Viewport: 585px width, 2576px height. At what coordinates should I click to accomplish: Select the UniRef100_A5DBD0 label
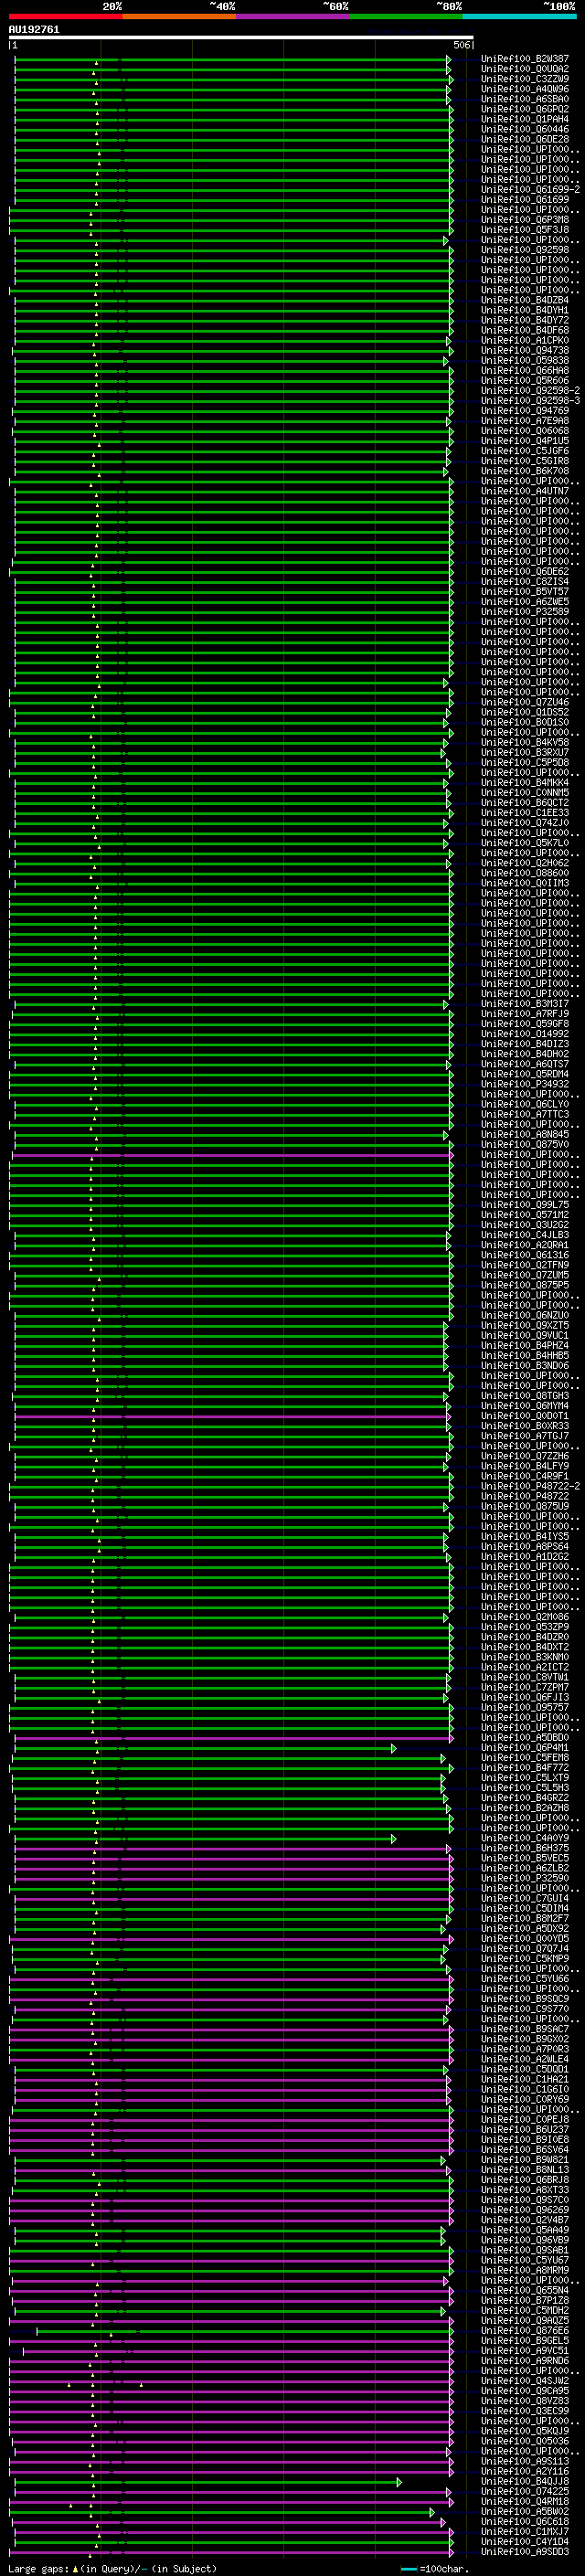[525, 1737]
